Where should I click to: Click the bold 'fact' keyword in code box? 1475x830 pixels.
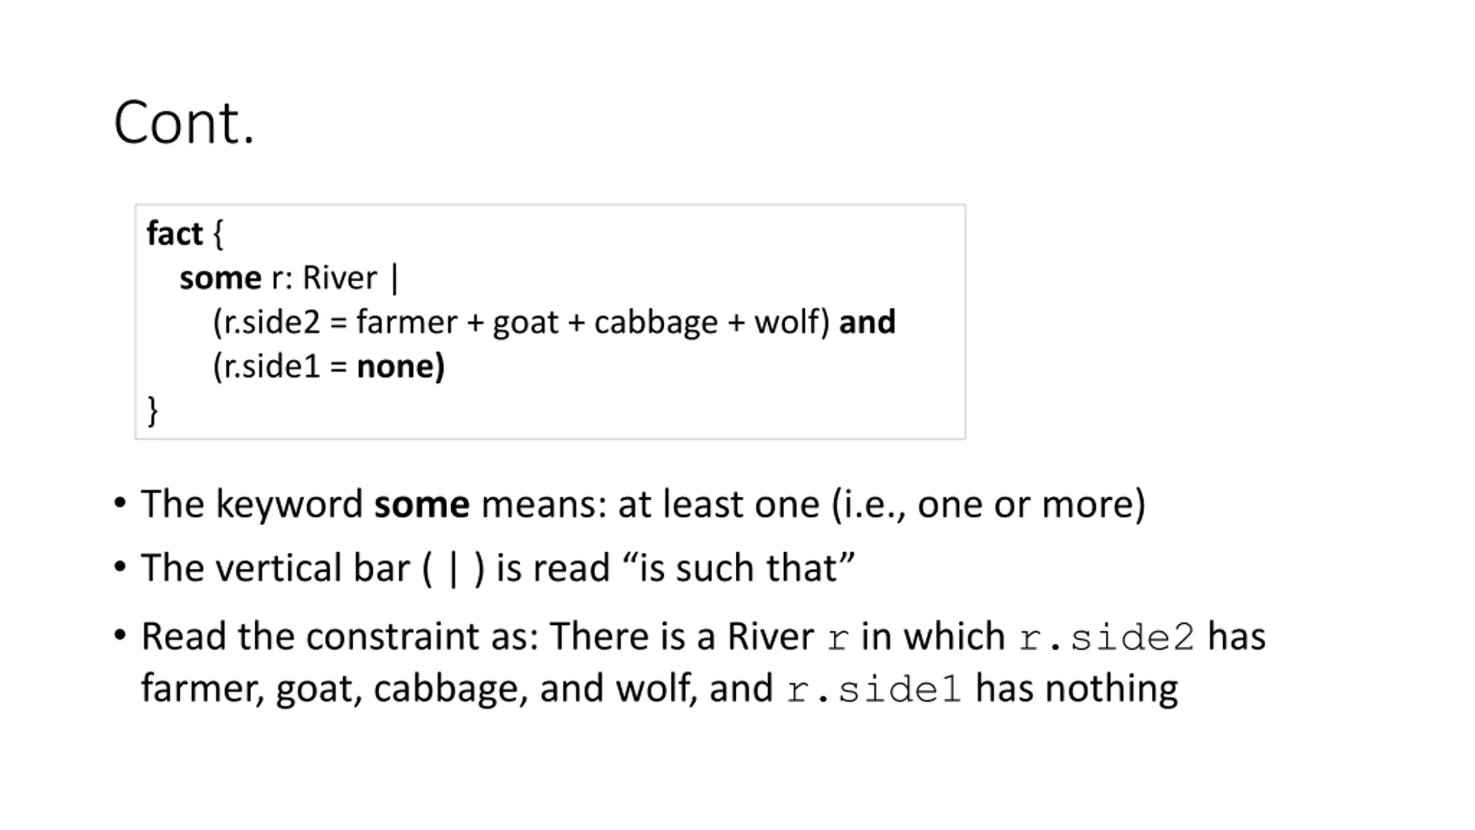pos(175,233)
